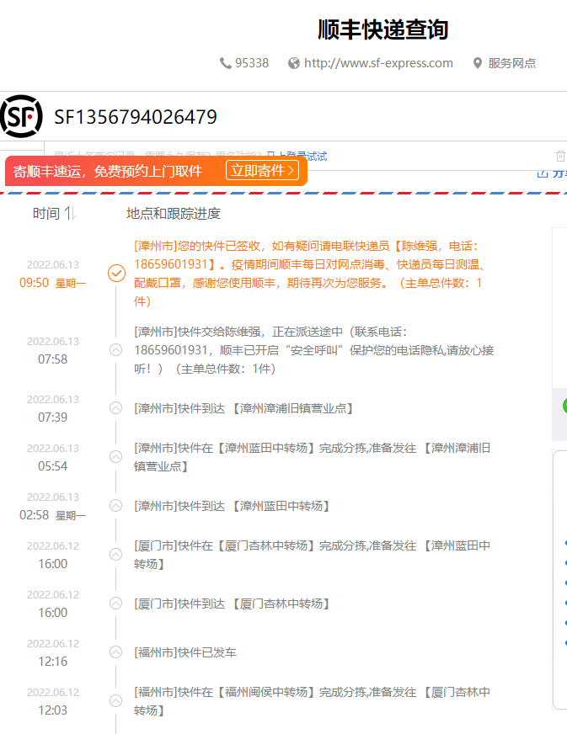Image resolution: width=567 pixels, height=734 pixels.
Task: Click the 05:54 timestamp
Action: (52, 466)
